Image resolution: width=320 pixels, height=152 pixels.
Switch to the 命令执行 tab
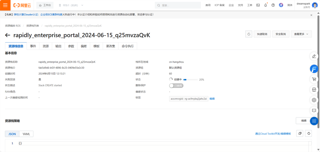click(127, 46)
